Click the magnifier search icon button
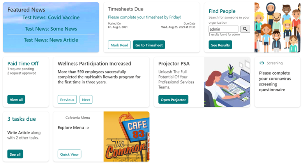Screen dimensions: 304x165 point(245,29)
